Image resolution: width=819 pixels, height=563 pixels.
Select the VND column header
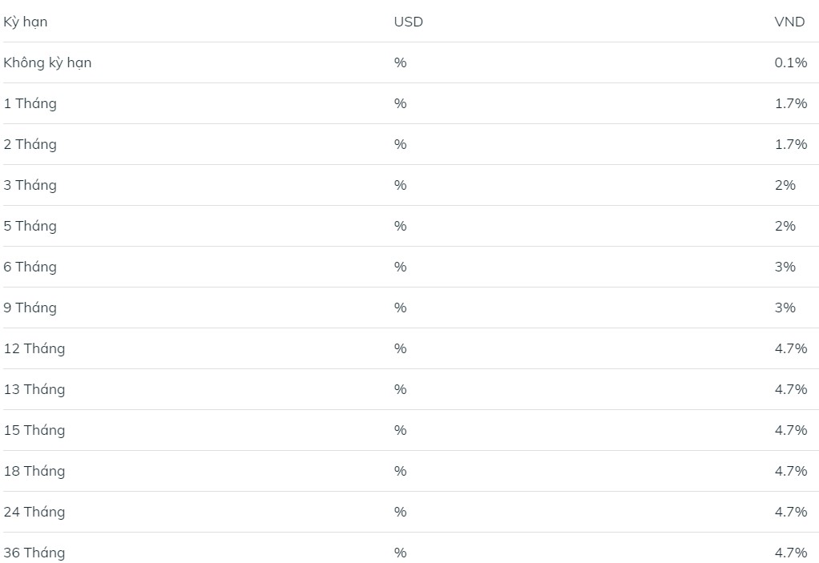789,22
